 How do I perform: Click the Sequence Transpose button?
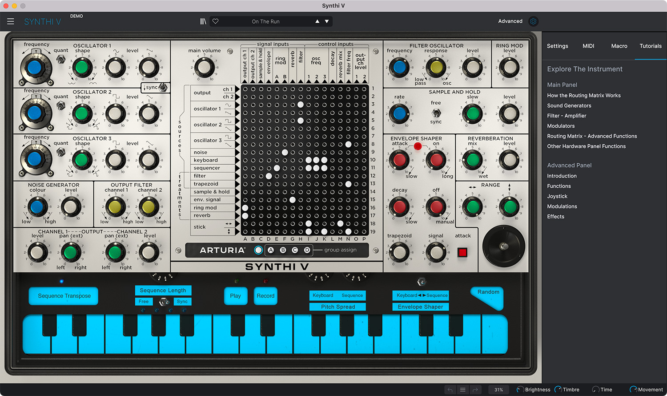pos(64,296)
